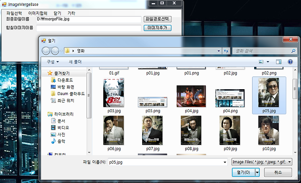Toggle the preview pane icon
The image size is (301, 183).
(x=278, y=62)
